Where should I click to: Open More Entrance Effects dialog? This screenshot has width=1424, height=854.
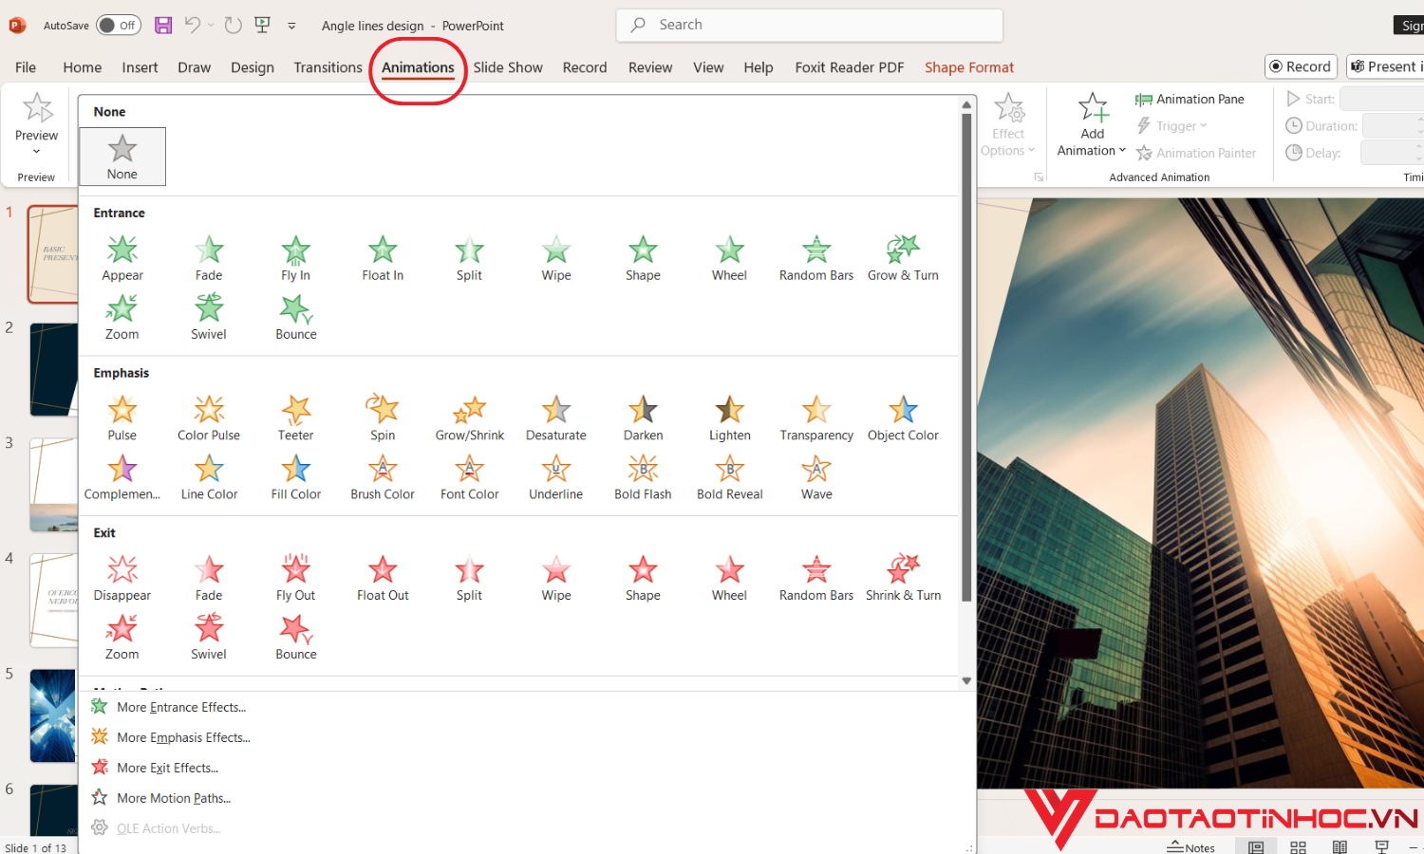pyautogui.click(x=180, y=707)
